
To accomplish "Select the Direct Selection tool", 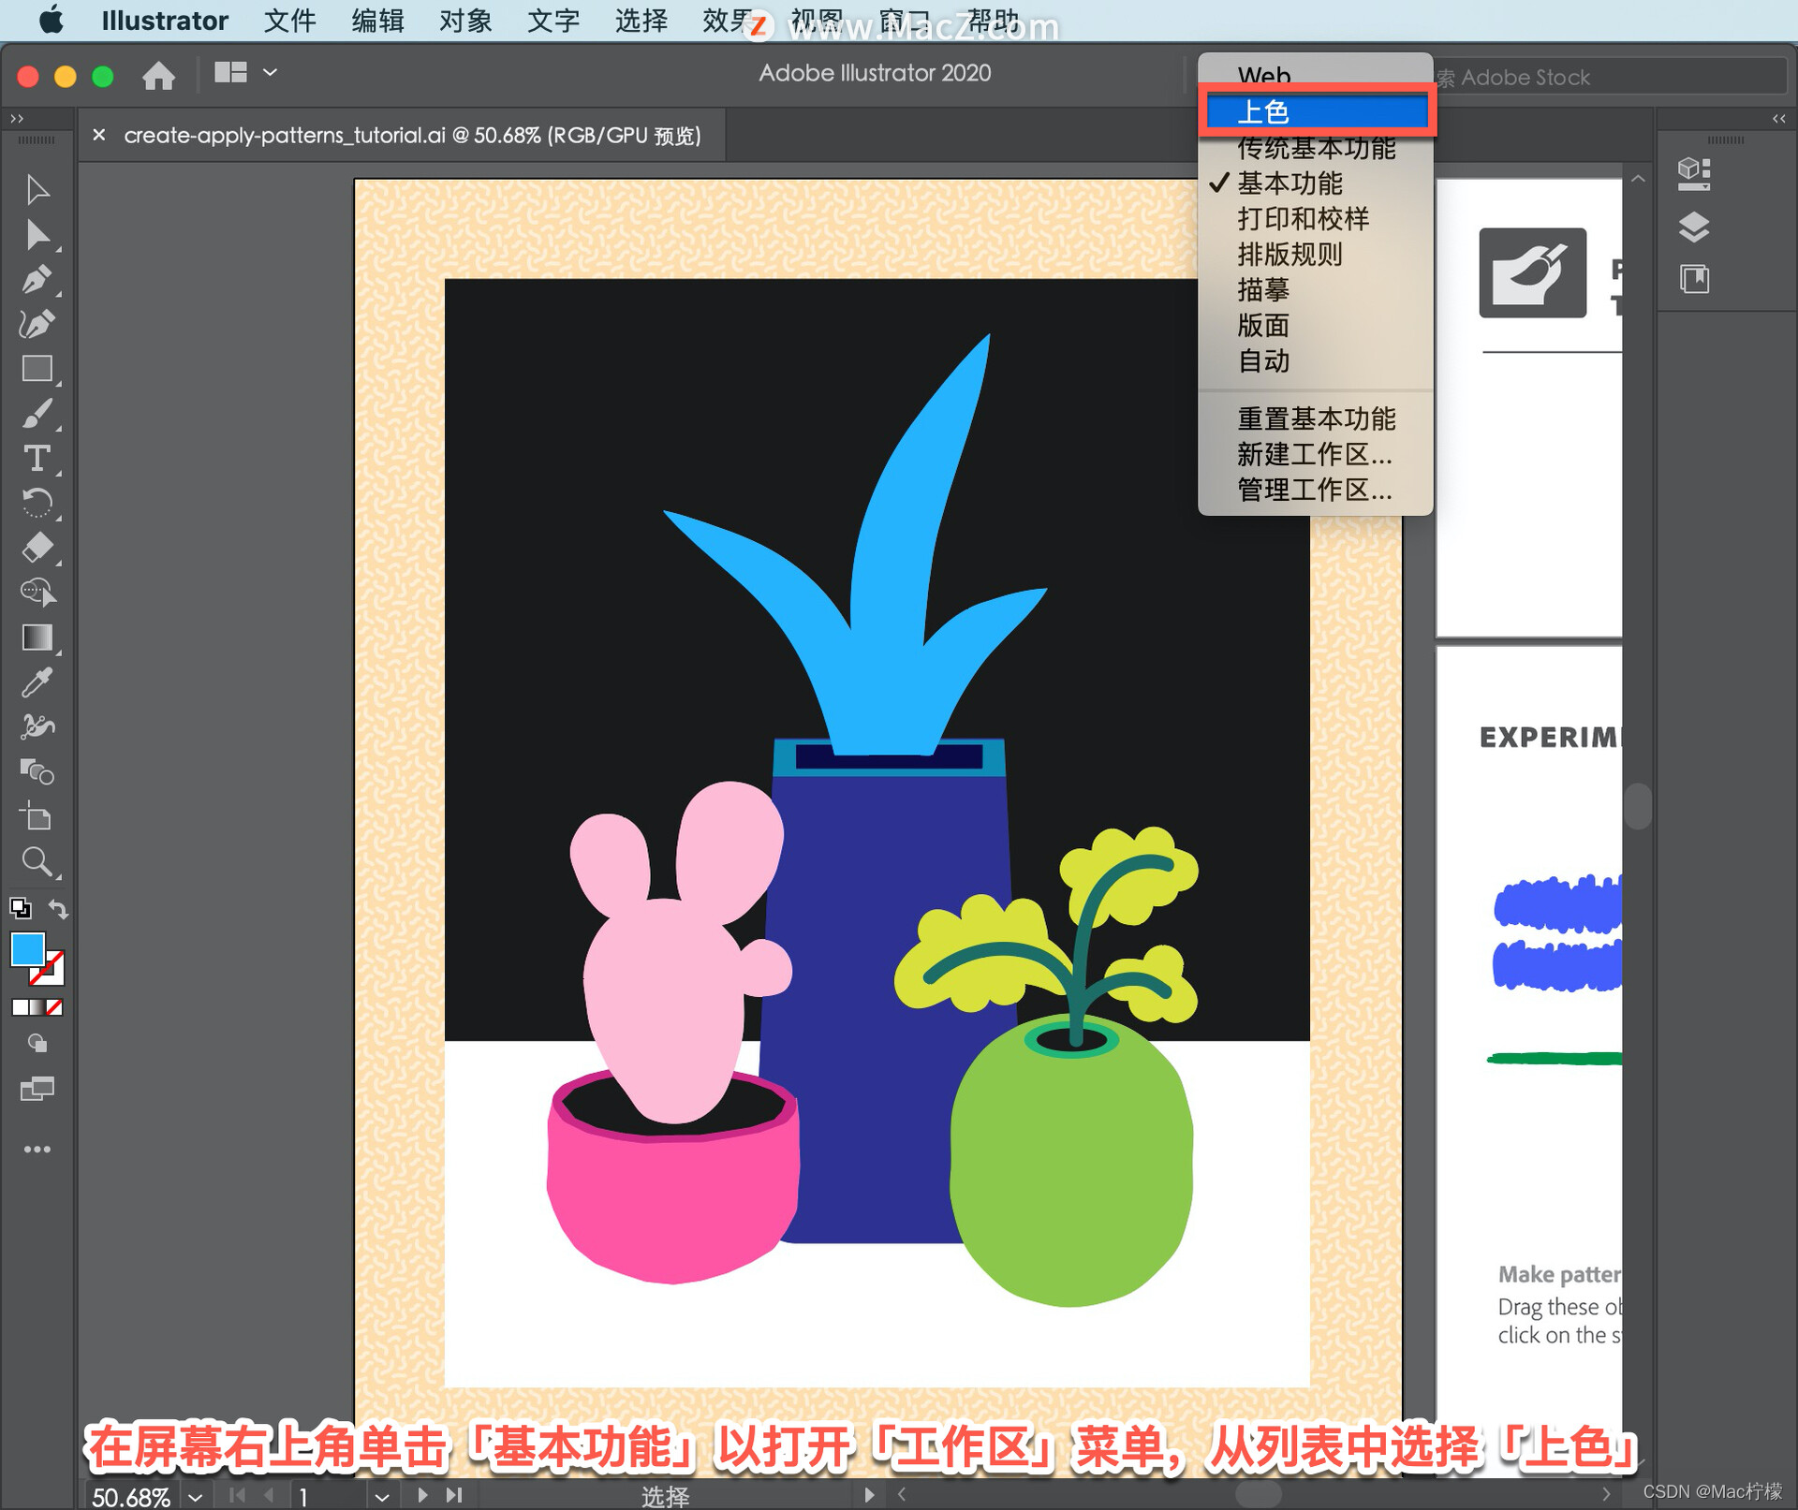I will 37,235.
